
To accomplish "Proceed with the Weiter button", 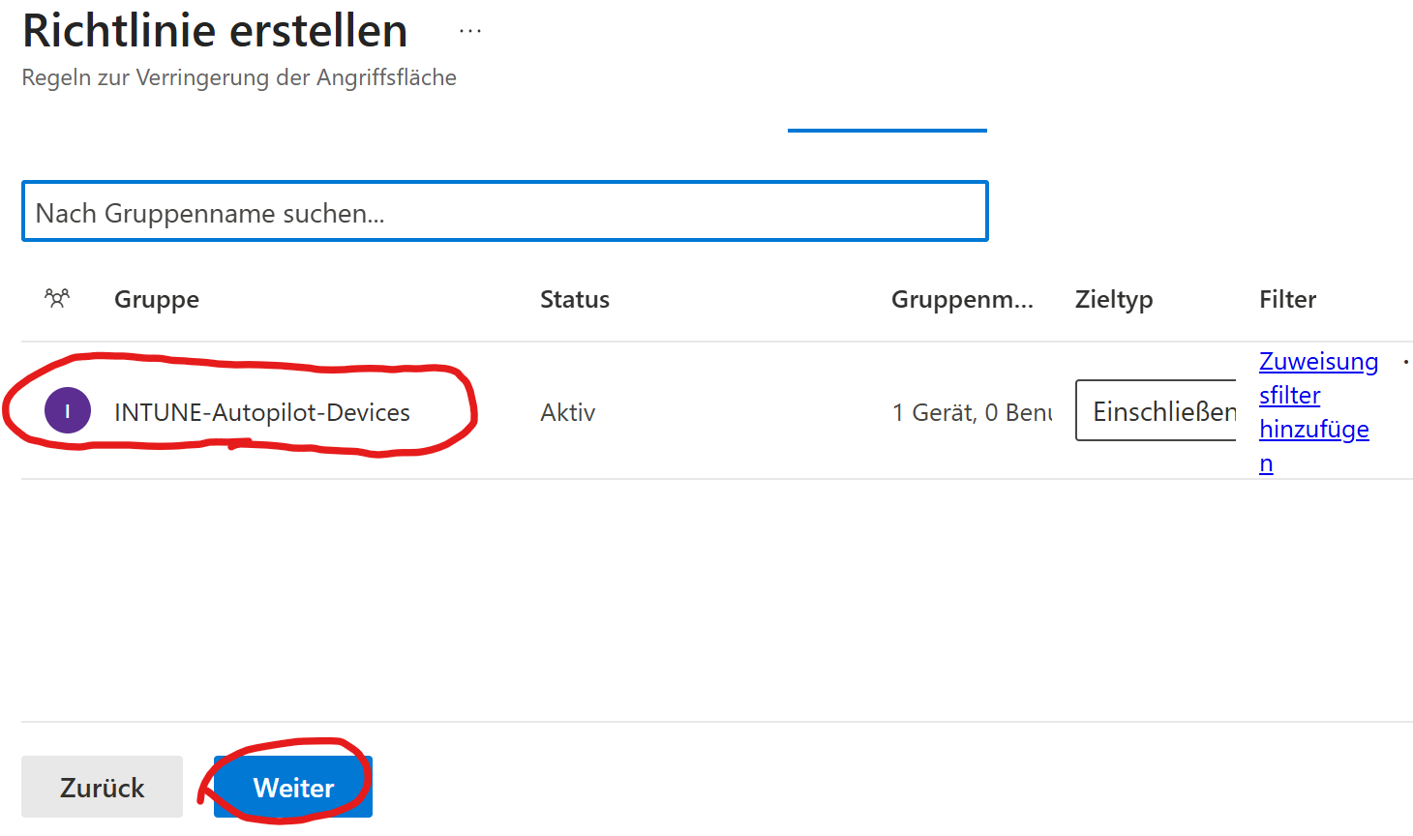I will pos(293,787).
